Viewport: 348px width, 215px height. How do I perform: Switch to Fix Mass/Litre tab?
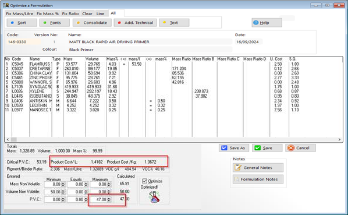coord(20,13)
